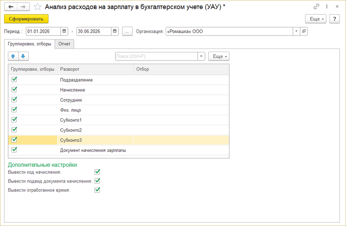Click the Отбор column header

point(181,69)
